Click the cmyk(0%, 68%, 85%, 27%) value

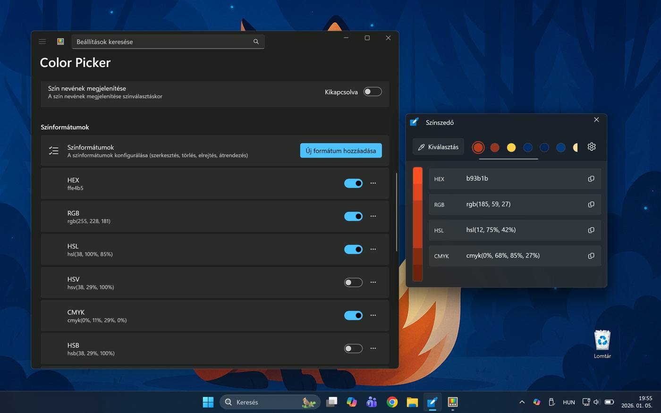point(503,255)
